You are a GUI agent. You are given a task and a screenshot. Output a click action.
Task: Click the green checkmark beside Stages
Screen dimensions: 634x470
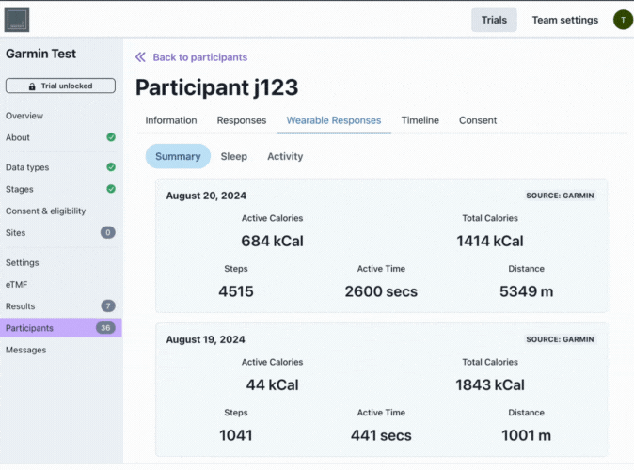click(x=111, y=189)
